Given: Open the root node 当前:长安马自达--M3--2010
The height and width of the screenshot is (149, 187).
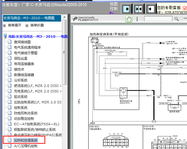Looking at the screenshot, I should point(38,36).
